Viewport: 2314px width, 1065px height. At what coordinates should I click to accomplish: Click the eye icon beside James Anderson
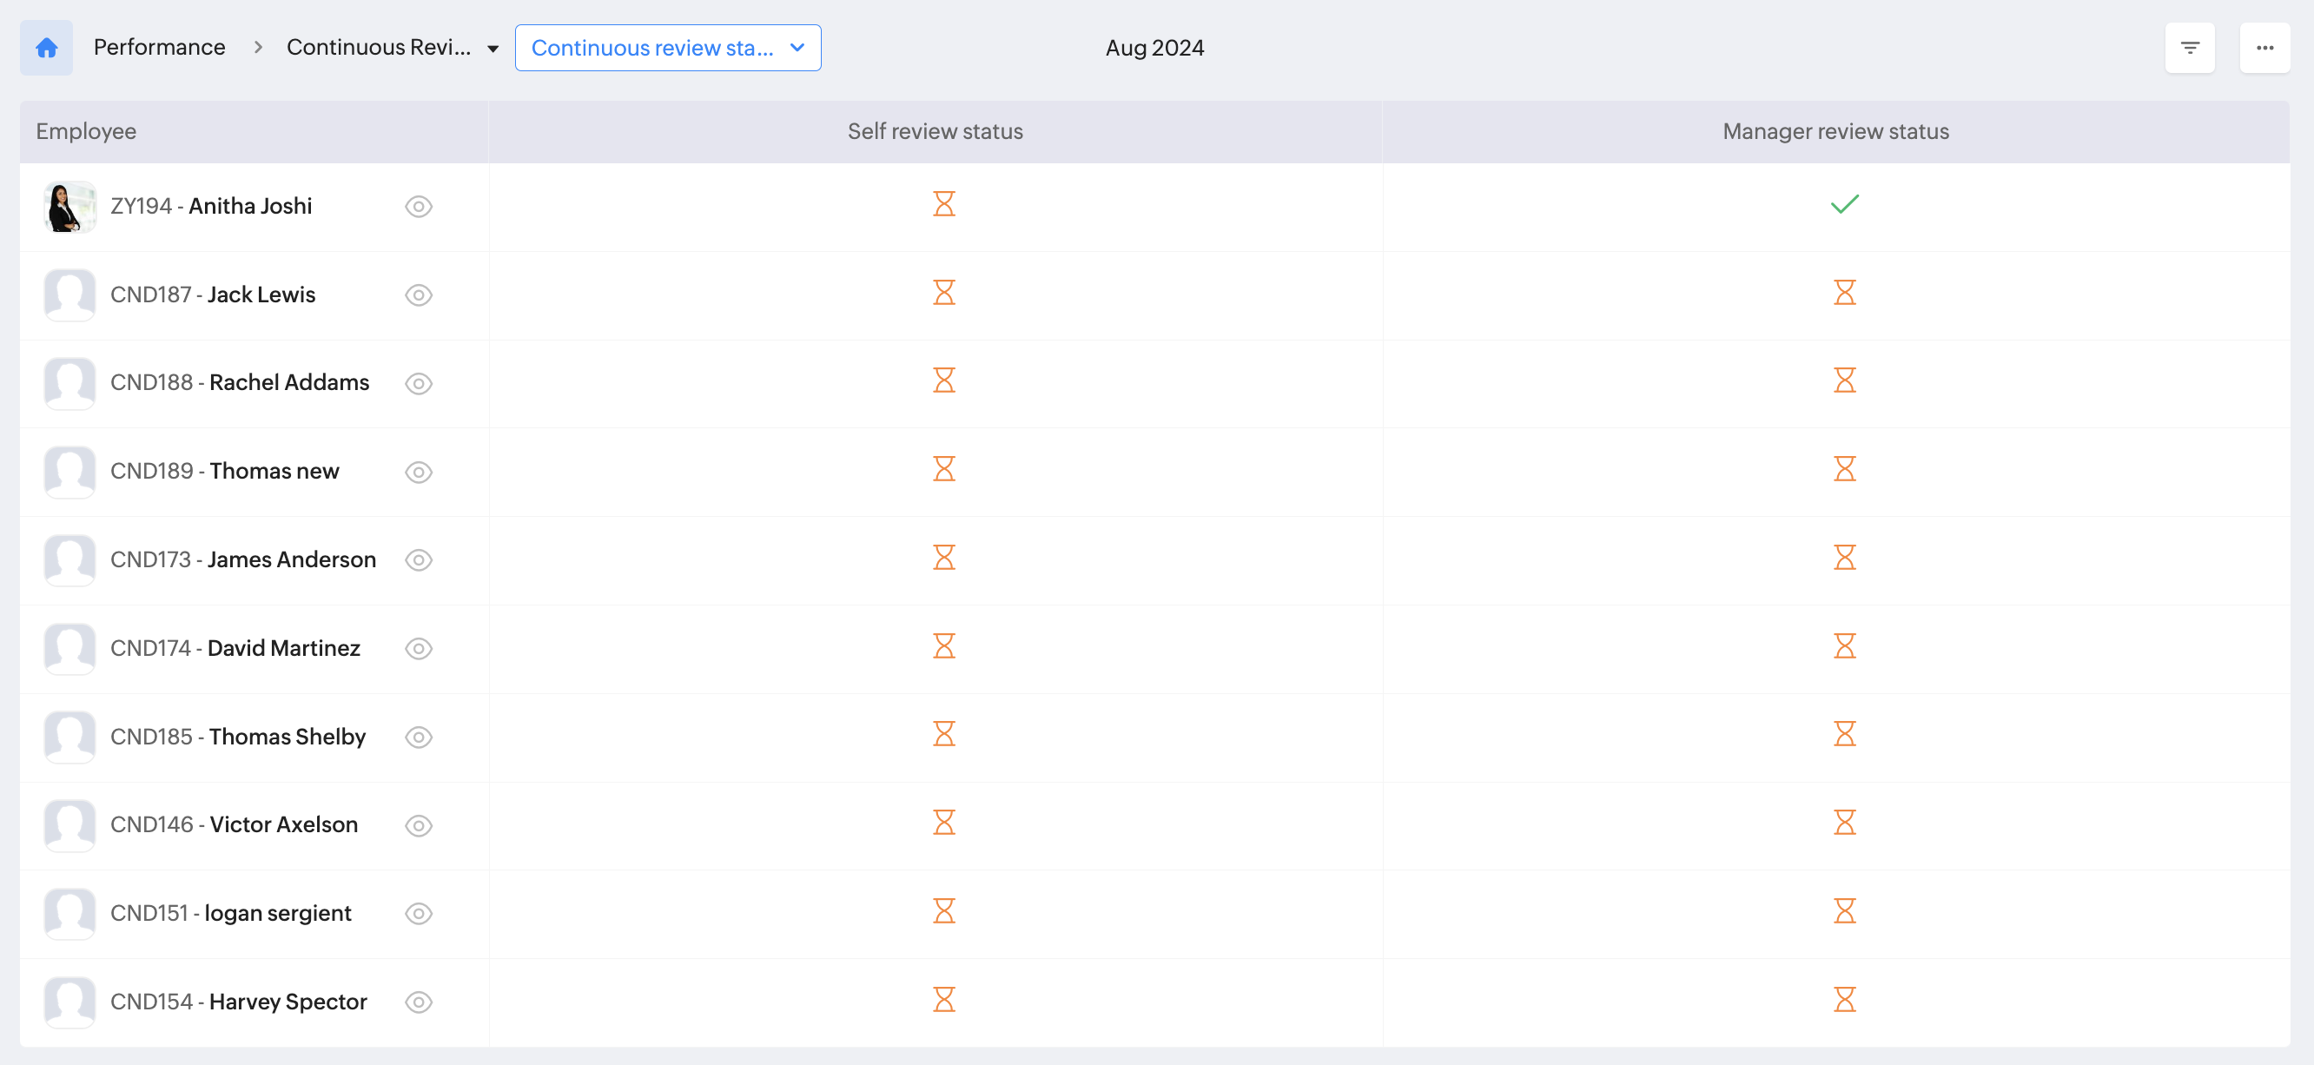tap(418, 560)
